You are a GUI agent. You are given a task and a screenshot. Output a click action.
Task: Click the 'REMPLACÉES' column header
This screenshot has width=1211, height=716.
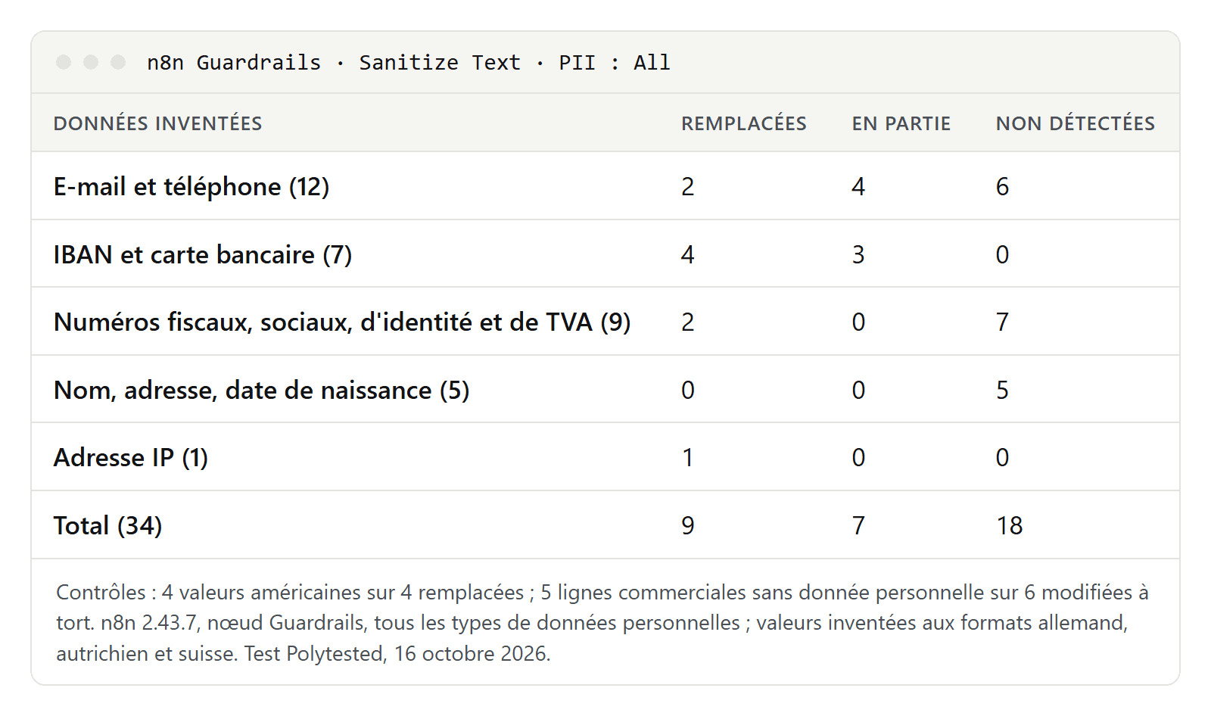pos(744,123)
